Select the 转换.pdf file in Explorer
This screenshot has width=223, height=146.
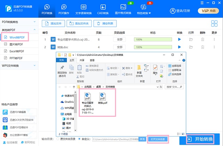[102, 98]
